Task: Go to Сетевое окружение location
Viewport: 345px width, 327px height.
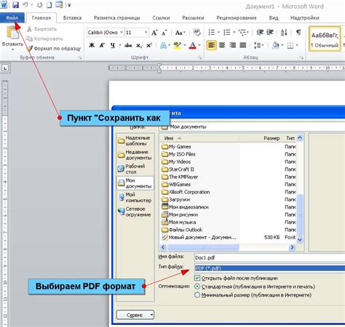Action: [135, 211]
